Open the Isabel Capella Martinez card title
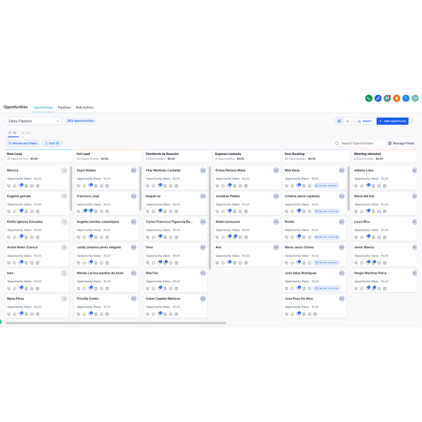 tap(163, 299)
